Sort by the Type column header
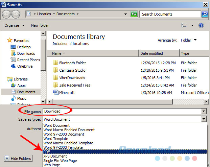Image resolution: width=210 pixels, height=167 pixels. (x=194, y=53)
